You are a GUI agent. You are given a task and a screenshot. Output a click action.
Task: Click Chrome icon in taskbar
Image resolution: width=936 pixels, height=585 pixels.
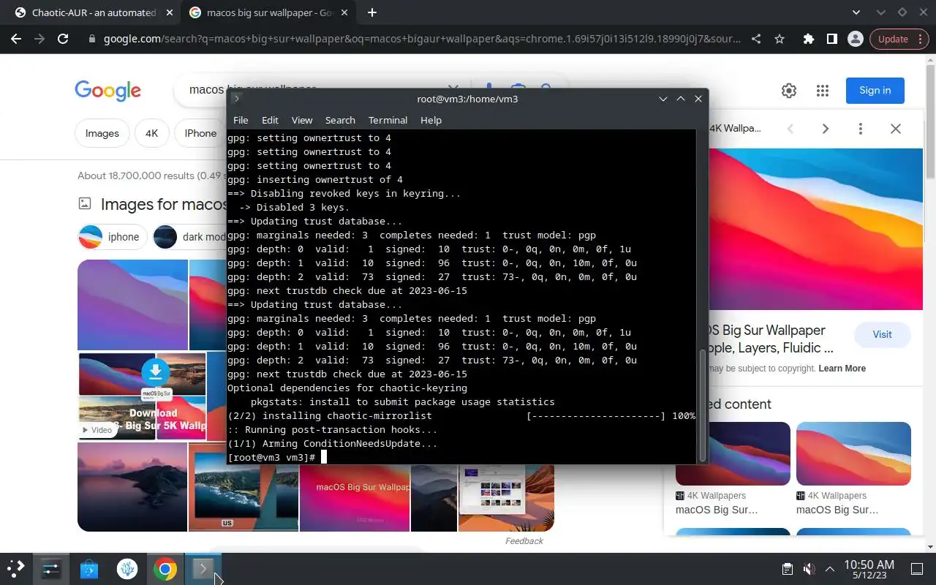[165, 569]
